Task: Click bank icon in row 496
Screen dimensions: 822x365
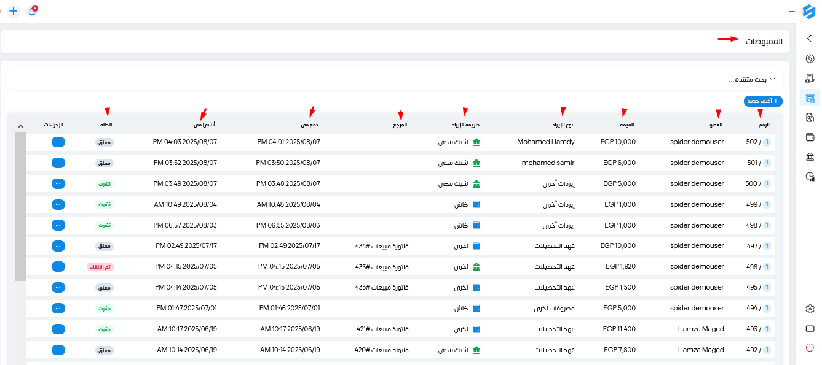Action: (x=476, y=266)
